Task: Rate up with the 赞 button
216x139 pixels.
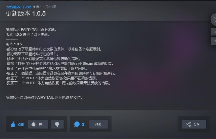Action: point(38,124)
